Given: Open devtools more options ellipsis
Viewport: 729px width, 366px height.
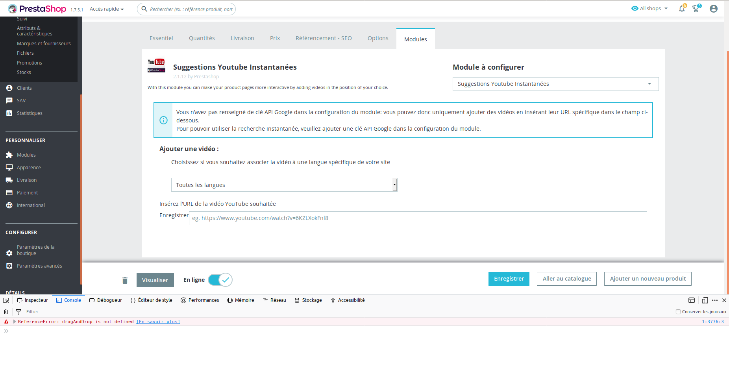Looking at the screenshot, I should (715, 300).
